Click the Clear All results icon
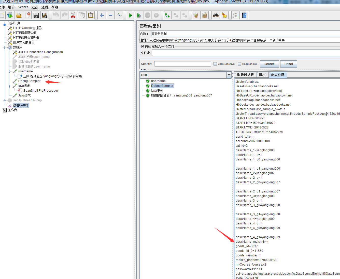Viewport: 340px width, 279px height. tap(205, 15)
